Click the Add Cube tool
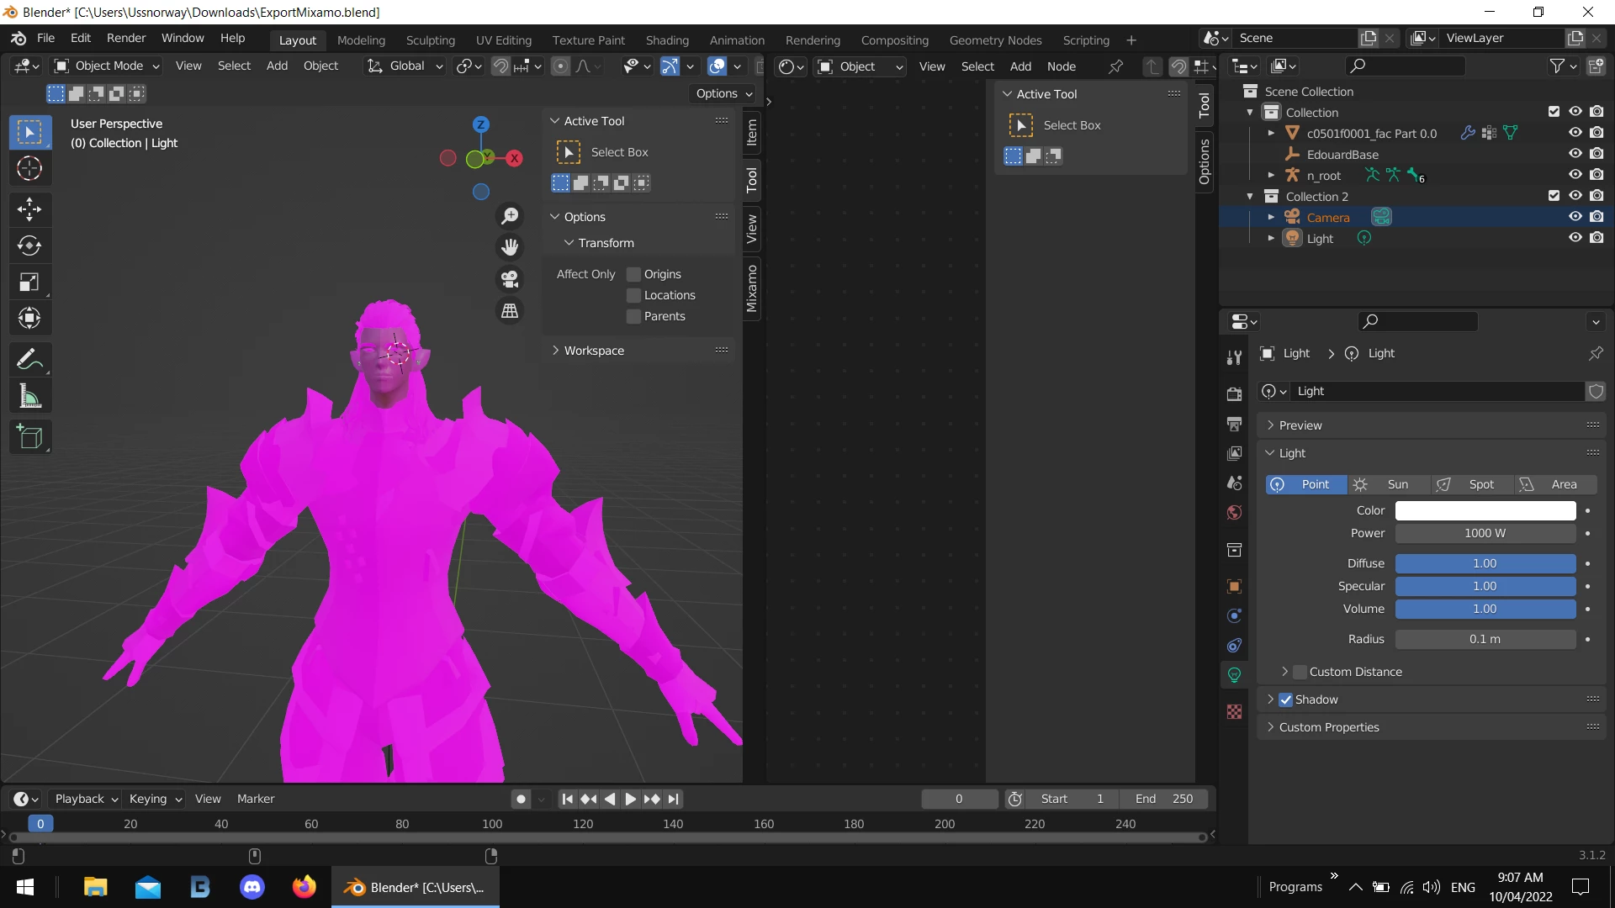The height and width of the screenshot is (908, 1615). 29,437
